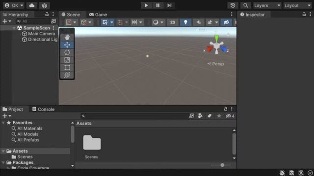
Task: Switch to the Game tab
Action: (98, 14)
